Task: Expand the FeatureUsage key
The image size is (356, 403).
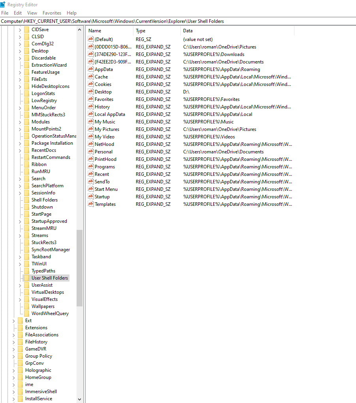Action: tap(20, 73)
